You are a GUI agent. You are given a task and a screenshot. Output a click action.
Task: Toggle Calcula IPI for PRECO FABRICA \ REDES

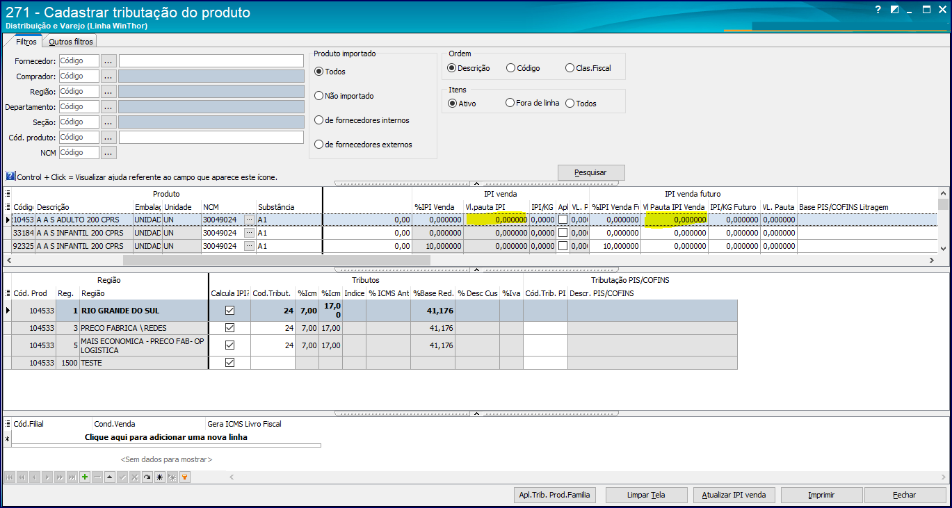[230, 328]
